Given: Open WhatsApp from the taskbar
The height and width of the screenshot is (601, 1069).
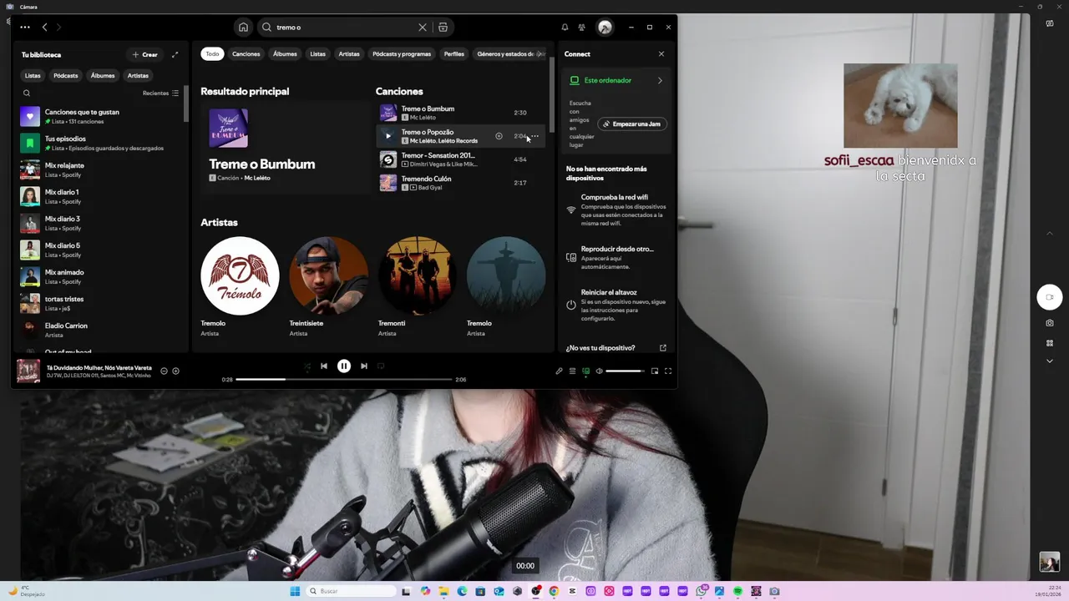Looking at the screenshot, I should point(702,591).
